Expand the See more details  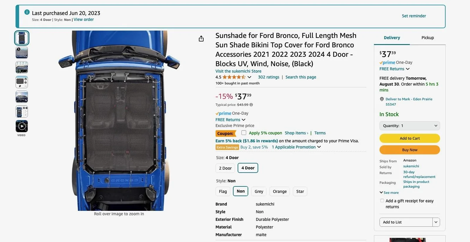tap(389, 193)
